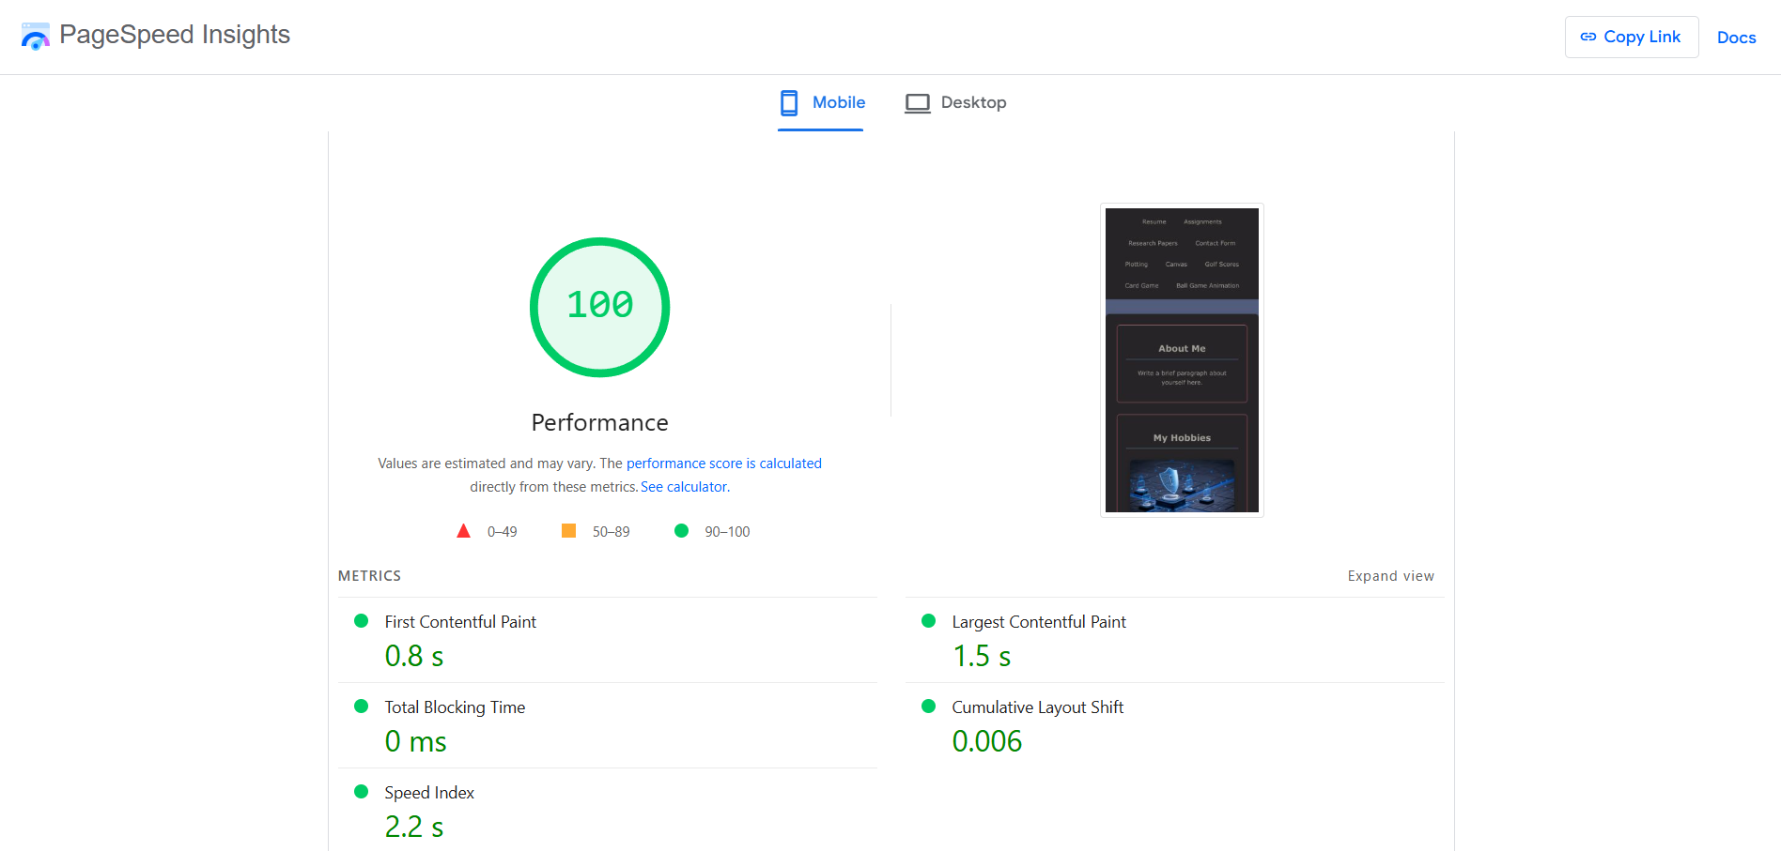Click the Copy Link button

click(1632, 37)
